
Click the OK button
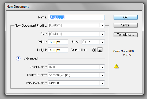[x=126, y=17]
